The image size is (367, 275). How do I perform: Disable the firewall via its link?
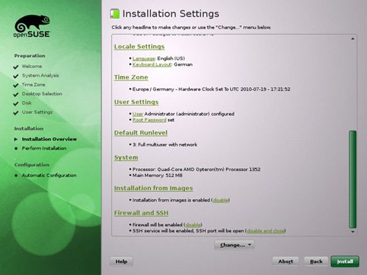pos(193,225)
